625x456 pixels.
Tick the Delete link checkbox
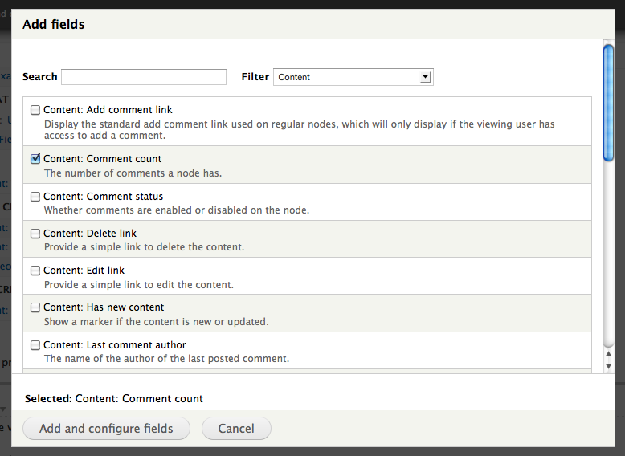[35, 234]
